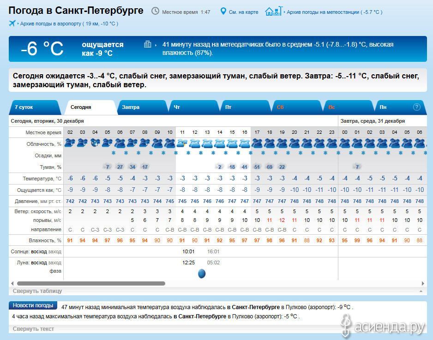Open Архив погоды на метеостанции link
This screenshot has width=433, height=340.
pos(334,12)
